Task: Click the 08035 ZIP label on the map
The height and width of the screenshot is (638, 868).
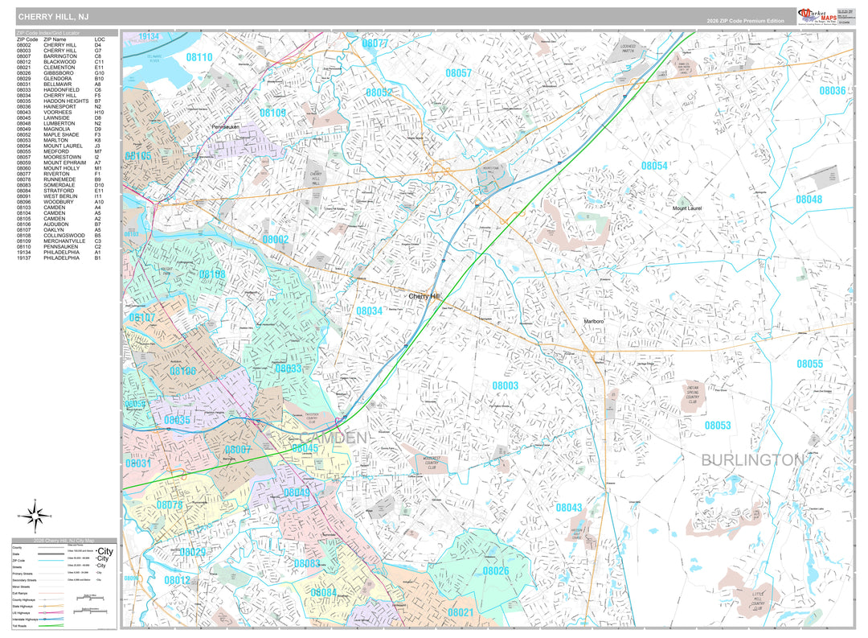Action: click(177, 420)
